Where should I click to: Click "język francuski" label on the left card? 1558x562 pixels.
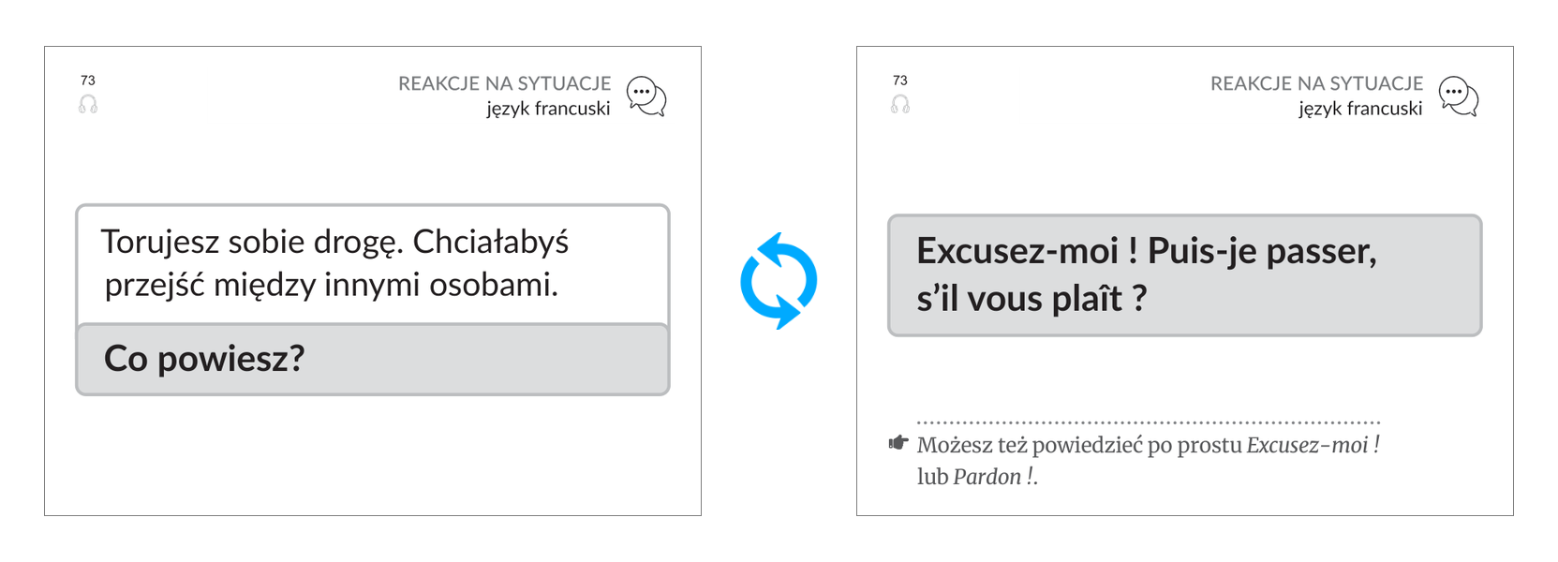pyautogui.click(x=548, y=109)
